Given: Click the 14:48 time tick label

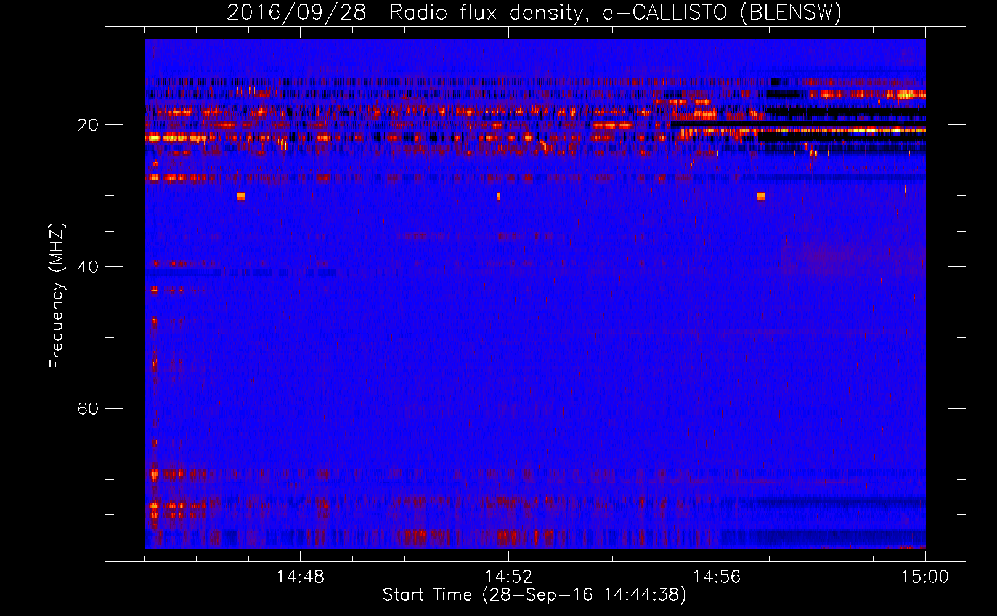Looking at the screenshot, I should coord(300,577).
